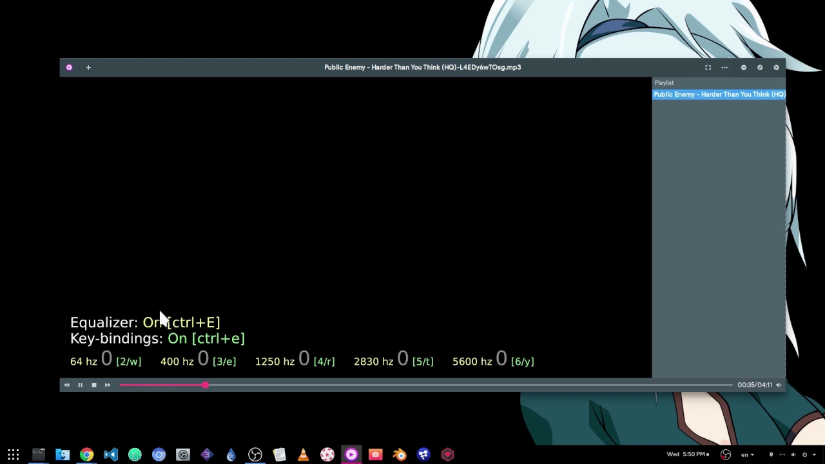
Task: Click the OBS recording indicator in the tray
Action: coord(726,454)
